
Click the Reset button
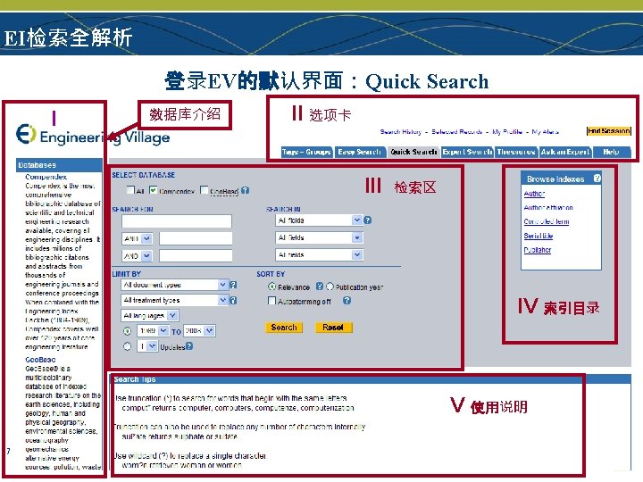click(333, 327)
